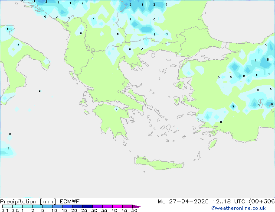Viewport: 275px width, 212px height.
Task: Click the 'Precipitation [mm]' title text
Action: pyautogui.click(x=28, y=202)
